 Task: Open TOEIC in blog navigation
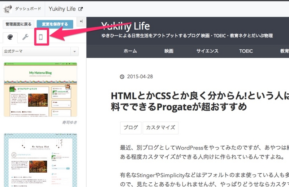click(x=246, y=51)
